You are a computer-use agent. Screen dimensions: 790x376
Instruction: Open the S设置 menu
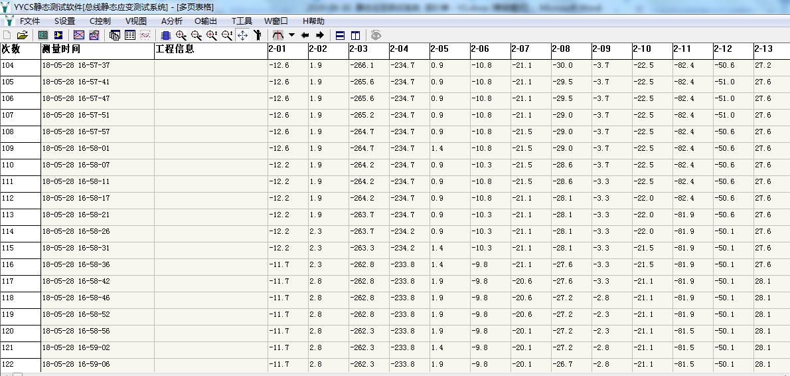point(64,21)
